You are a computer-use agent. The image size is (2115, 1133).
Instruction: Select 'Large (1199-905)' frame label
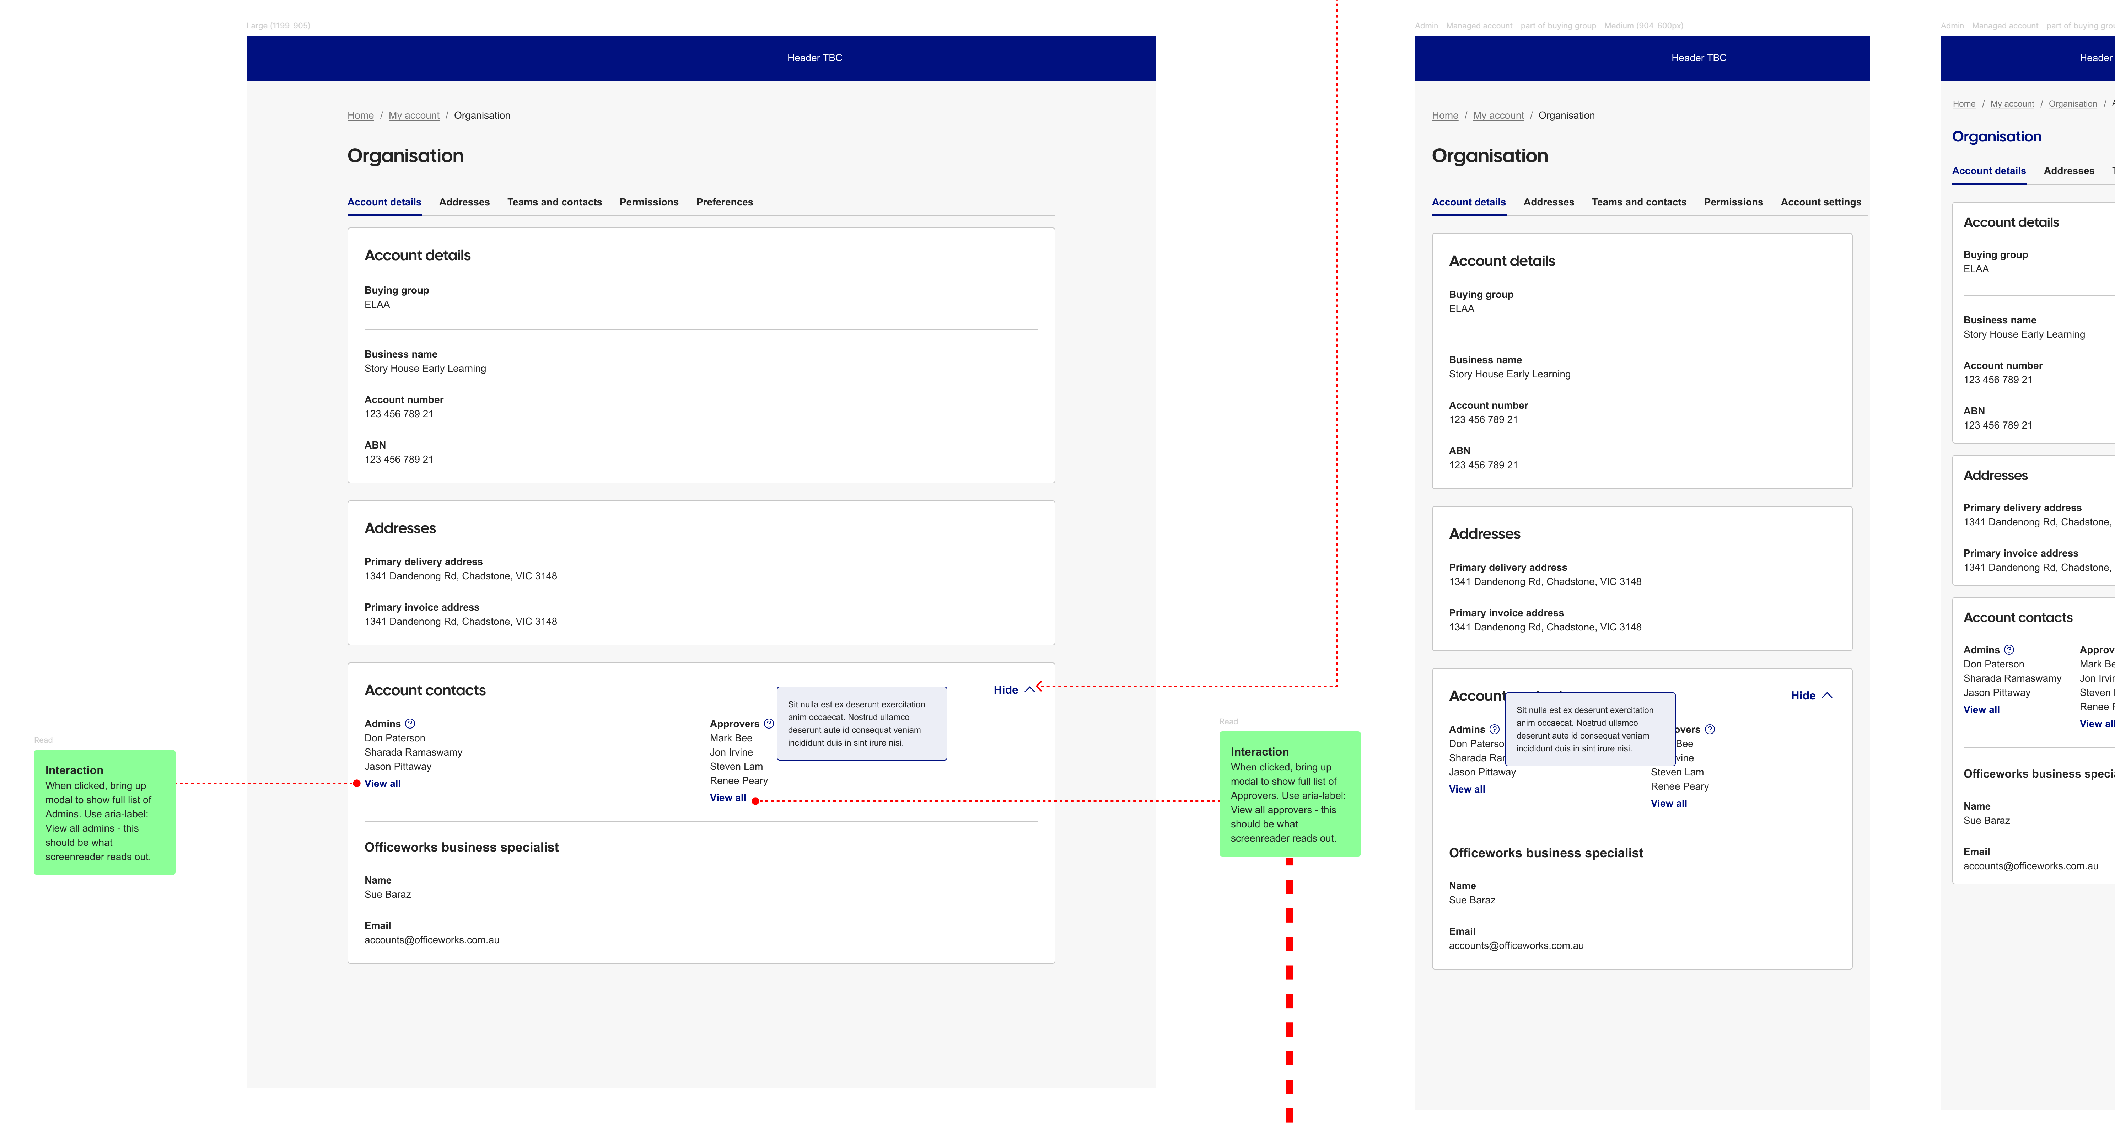point(278,26)
